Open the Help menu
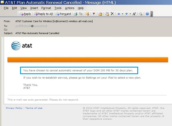 [81, 8]
